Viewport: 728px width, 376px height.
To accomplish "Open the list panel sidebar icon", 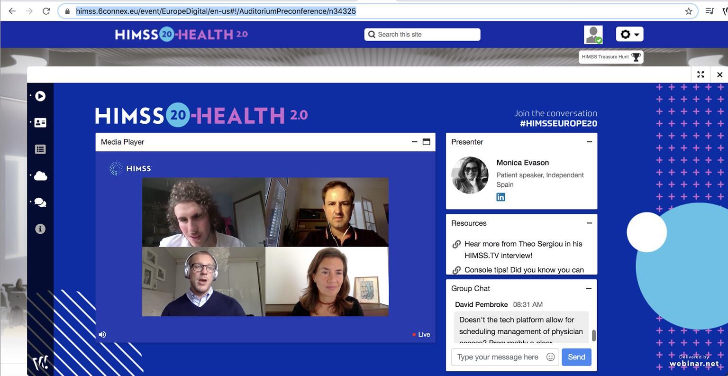I will point(40,149).
